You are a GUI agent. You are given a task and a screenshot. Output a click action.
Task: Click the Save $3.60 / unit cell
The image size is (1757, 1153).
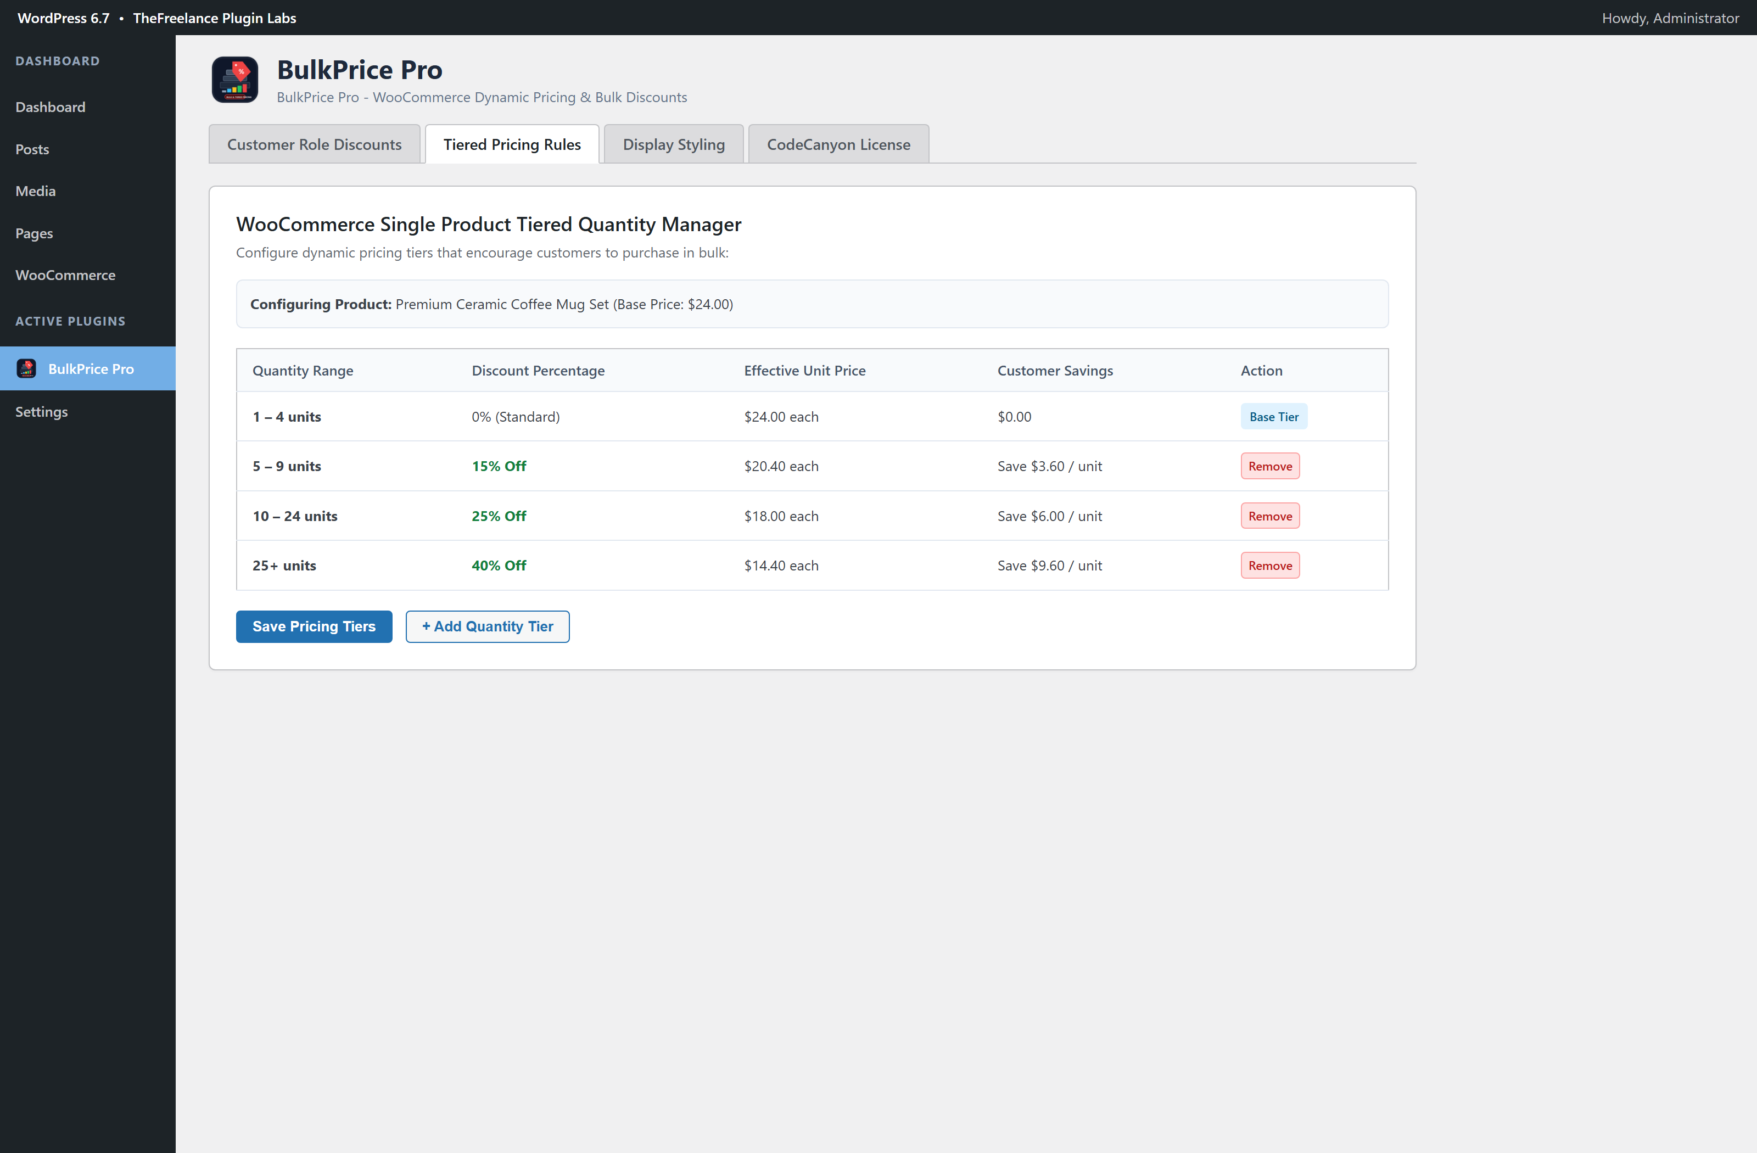tap(1050, 467)
